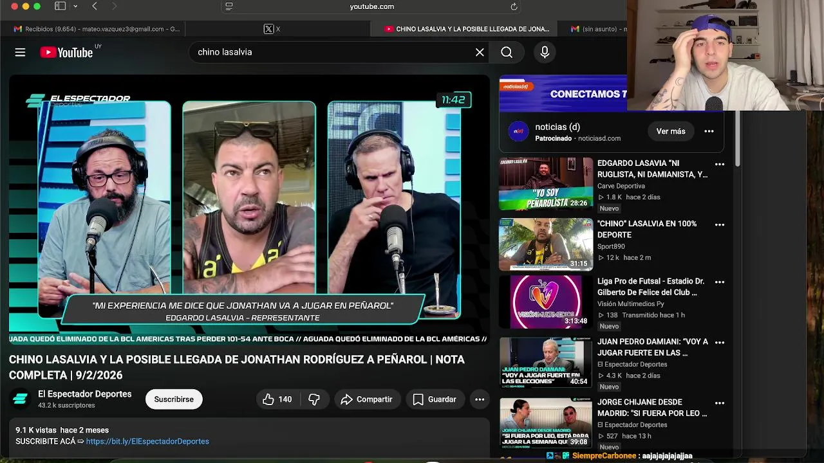Image resolution: width=824 pixels, height=463 pixels.
Task: Like the video with thumbs up
Action: pyautogui.click(x=277, y=399)
